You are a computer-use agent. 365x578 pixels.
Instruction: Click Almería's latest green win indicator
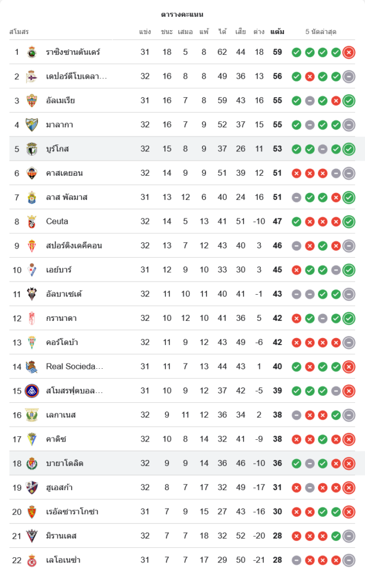point(348,101)
